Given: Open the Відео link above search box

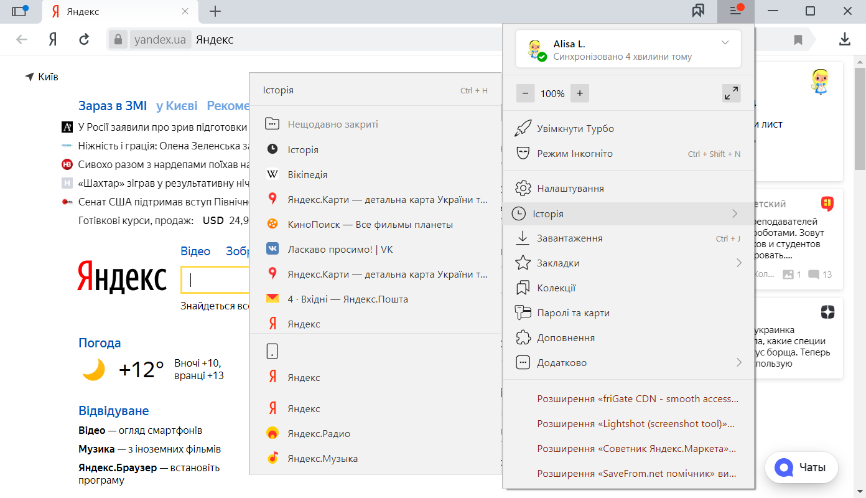Looking at the screenshot, I should 195,251.
